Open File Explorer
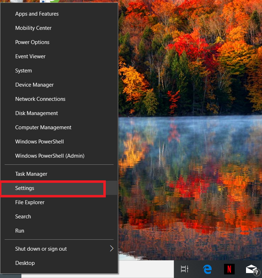Screen dimensions: 262x278 click(x=59, y=202)
